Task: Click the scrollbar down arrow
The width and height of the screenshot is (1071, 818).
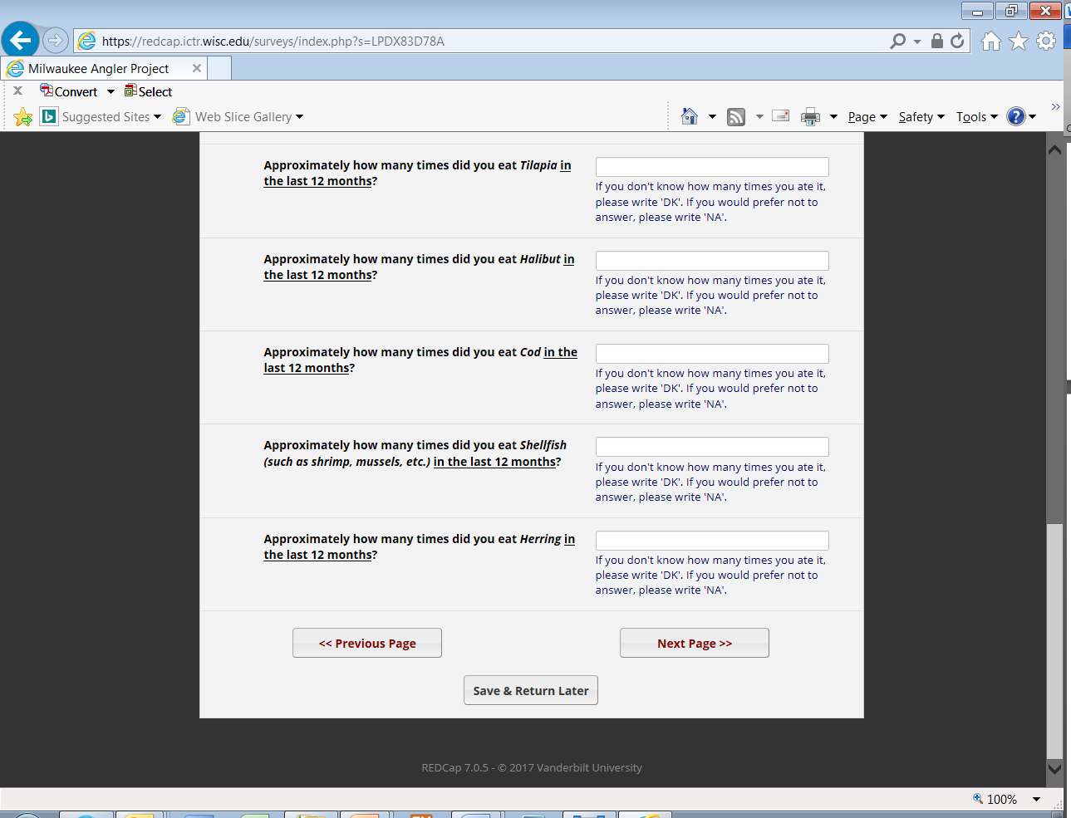Action: (x=1054, y=769)
